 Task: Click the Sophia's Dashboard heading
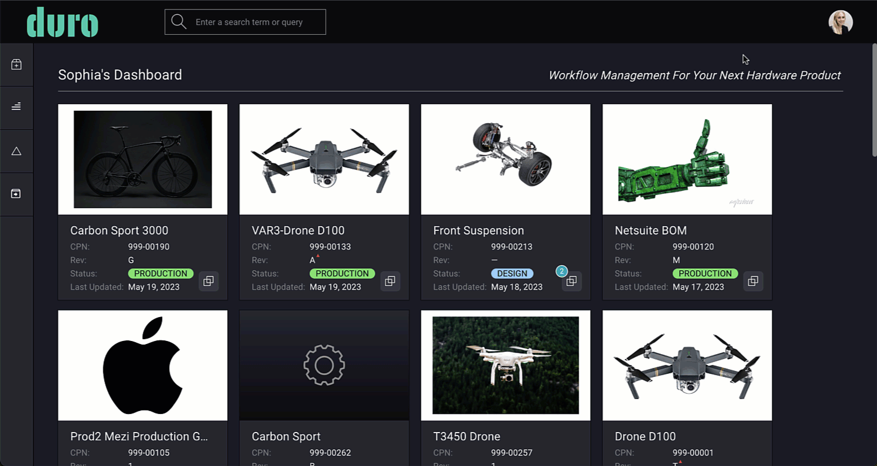pos(120,75)
